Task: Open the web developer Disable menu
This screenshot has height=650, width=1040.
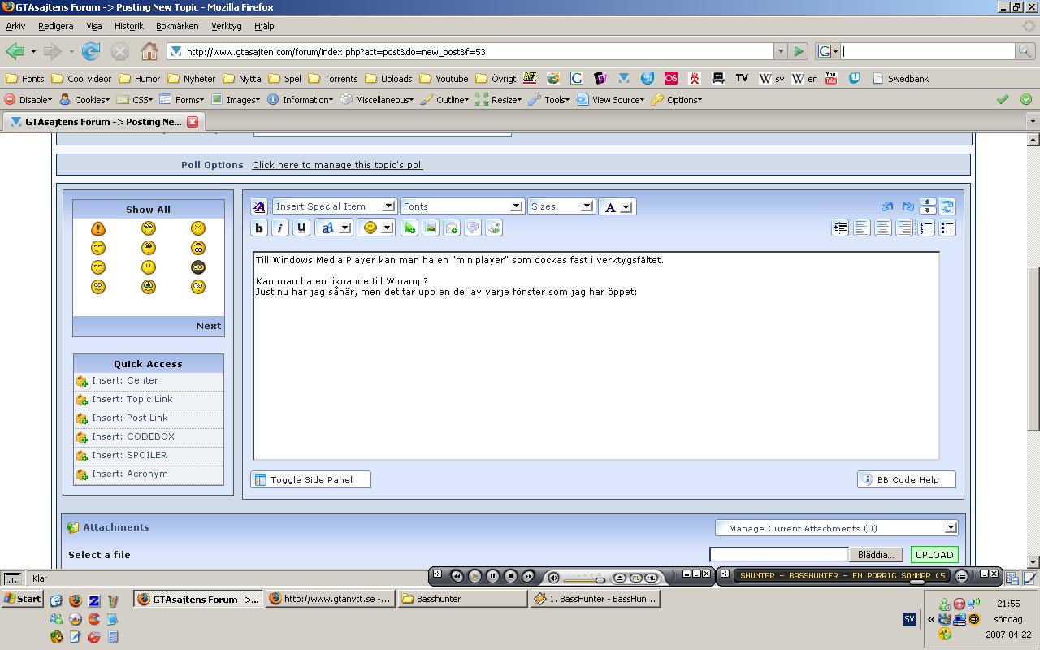Action: (x=28, y=100)
